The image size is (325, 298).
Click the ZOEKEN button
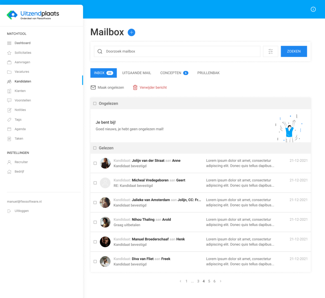point(294,51)
